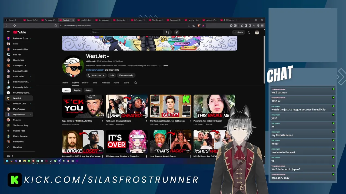The image size is (346, 194).
Task: Open Xbox app from taskbar
Action: click(55, 161)
